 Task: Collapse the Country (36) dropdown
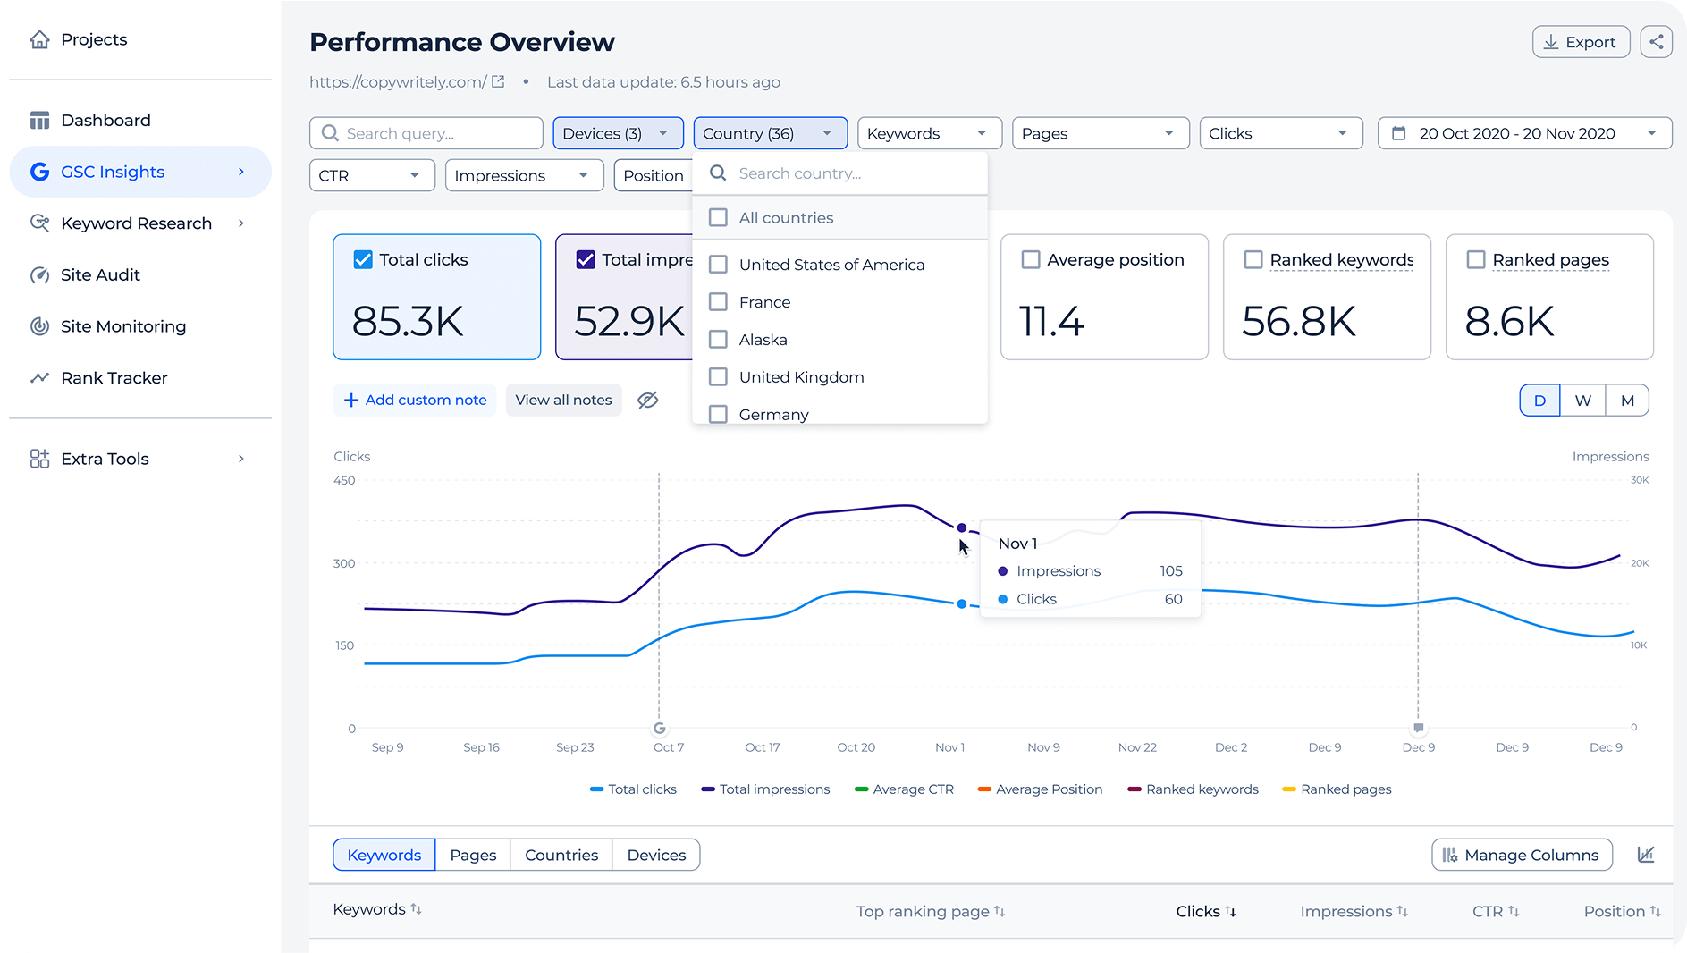click(771, 133)
